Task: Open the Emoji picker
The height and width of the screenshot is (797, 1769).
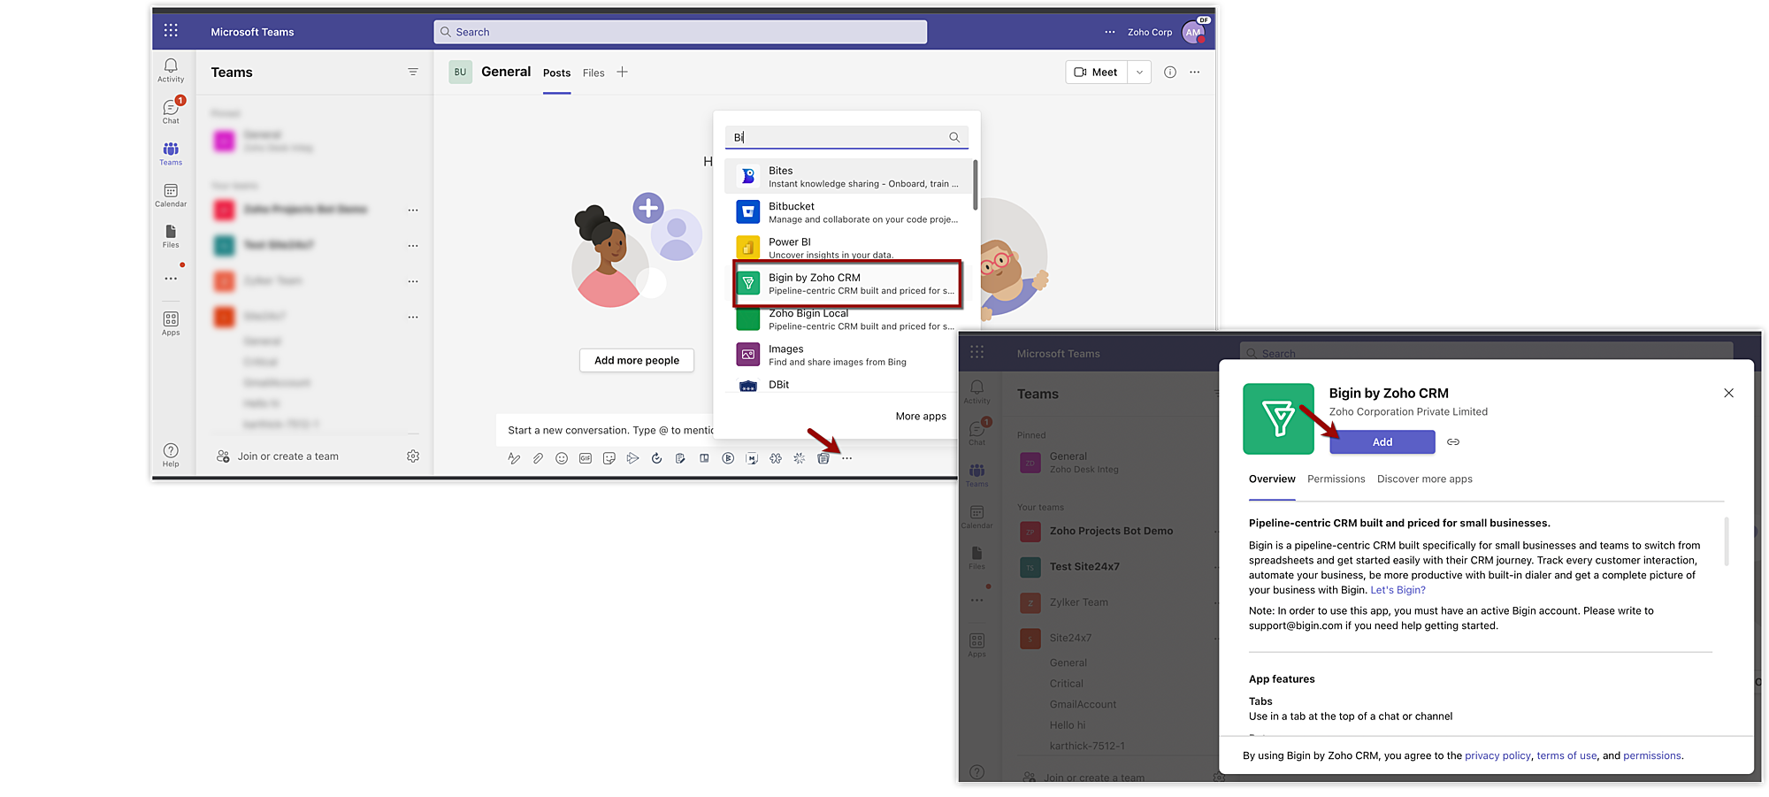Action: pos(562,458)
